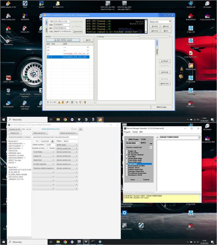
Task: Click the horizontal scrollbar under HU result list
Action: pyautogui.click(x=20, y=237)
